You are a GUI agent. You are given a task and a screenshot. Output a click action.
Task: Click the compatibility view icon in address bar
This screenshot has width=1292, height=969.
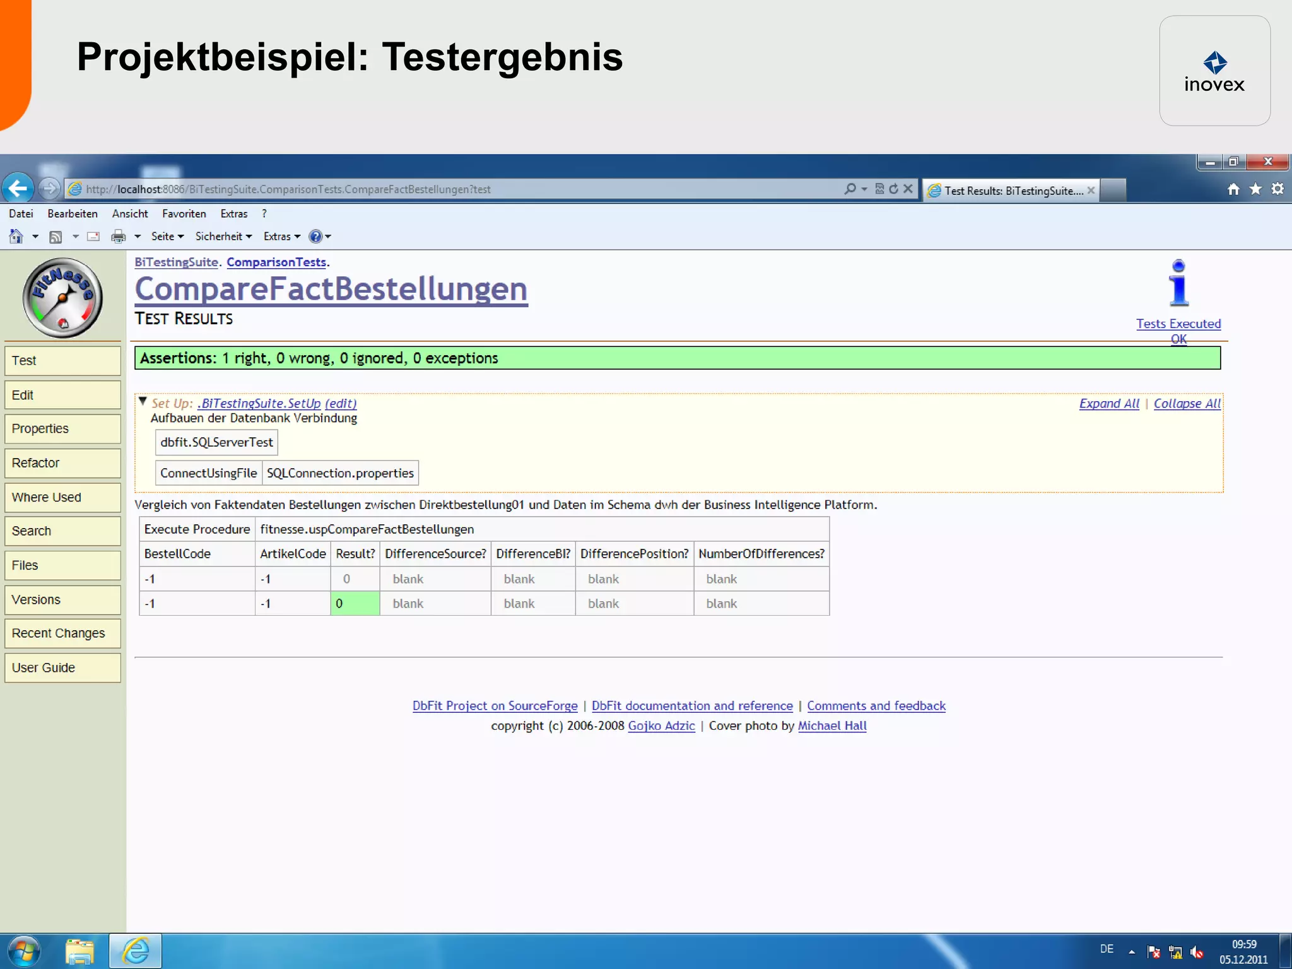coord(879,189)
